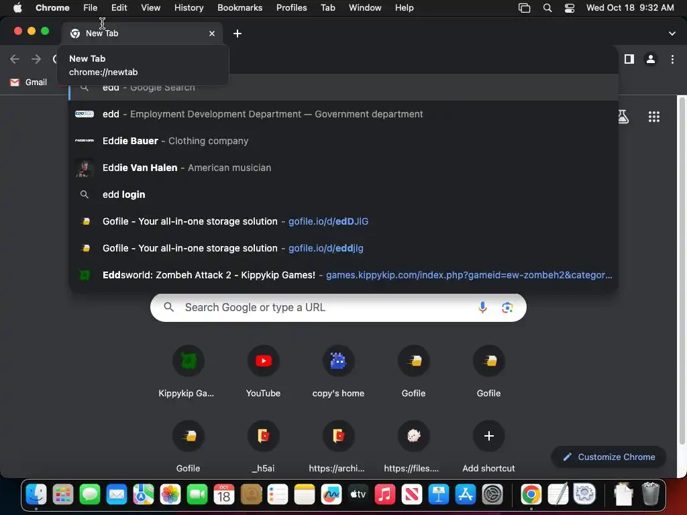Close the New Tab tab
Viewport: 687px width, 515px height.
point(212,34)
